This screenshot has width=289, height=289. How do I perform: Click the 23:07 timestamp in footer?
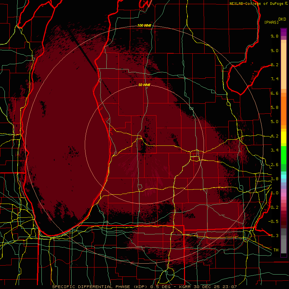point(230,287)
